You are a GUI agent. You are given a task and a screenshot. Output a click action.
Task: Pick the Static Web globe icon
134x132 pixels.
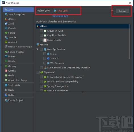click(6, 85)
